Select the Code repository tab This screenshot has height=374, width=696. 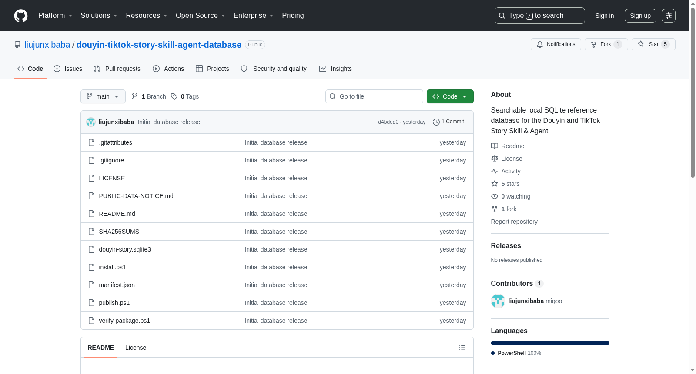[x=30, y=69]
